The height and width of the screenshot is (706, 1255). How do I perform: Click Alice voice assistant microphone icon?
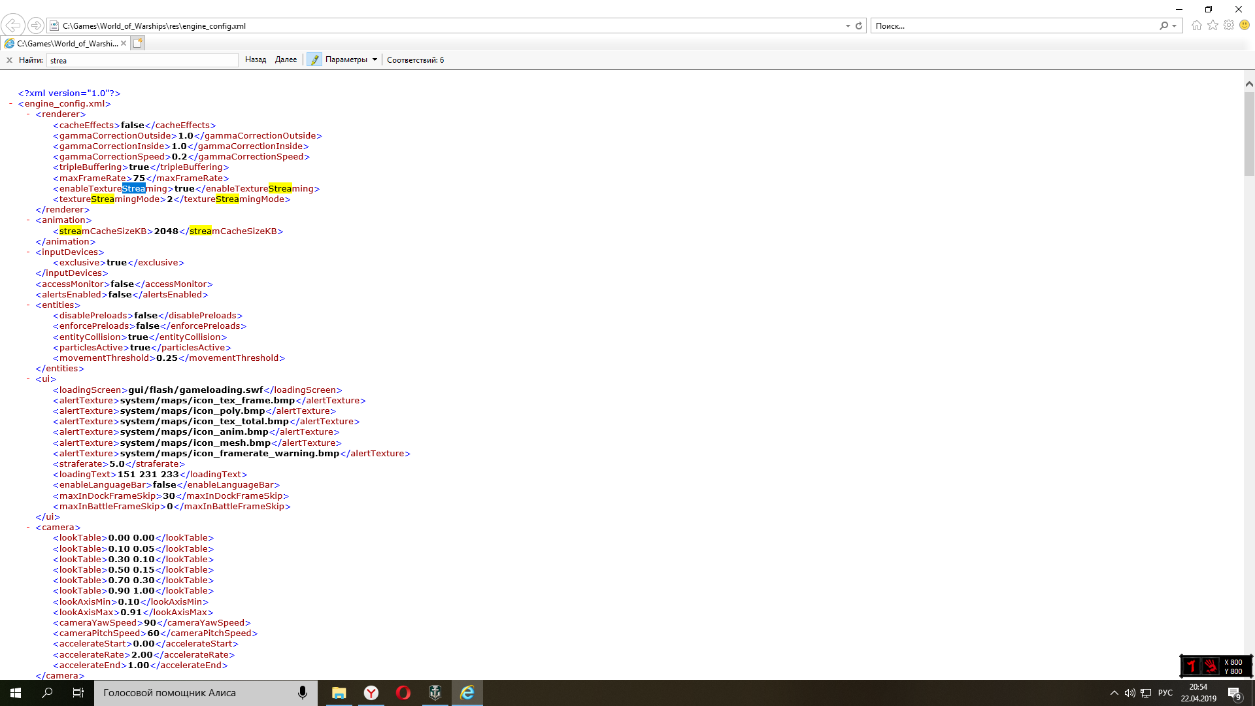coord(303,693)
